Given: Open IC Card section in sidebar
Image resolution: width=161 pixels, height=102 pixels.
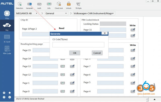Looking at the screenshot, I should tap(7, 39).
